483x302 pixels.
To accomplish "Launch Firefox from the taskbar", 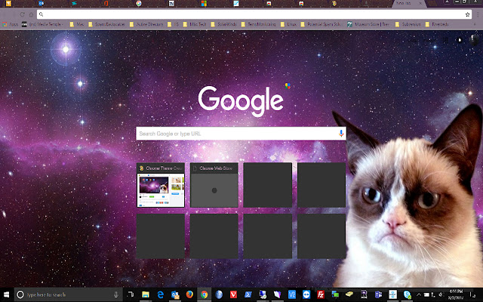I will point(189,294).
